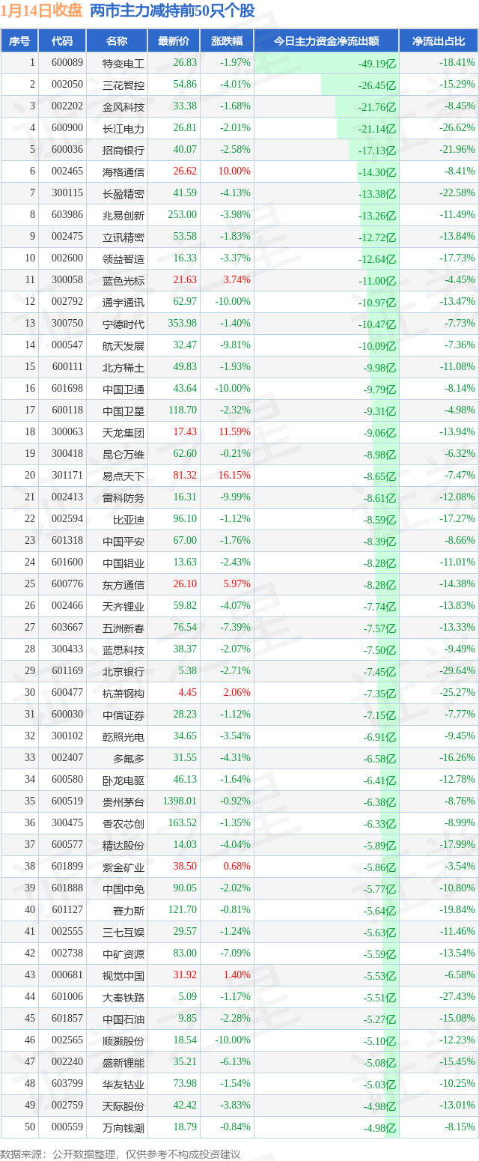This screenshot has width=479, height=1161.
Task: Select stock code 002050
Action: (x=67, y=85)
